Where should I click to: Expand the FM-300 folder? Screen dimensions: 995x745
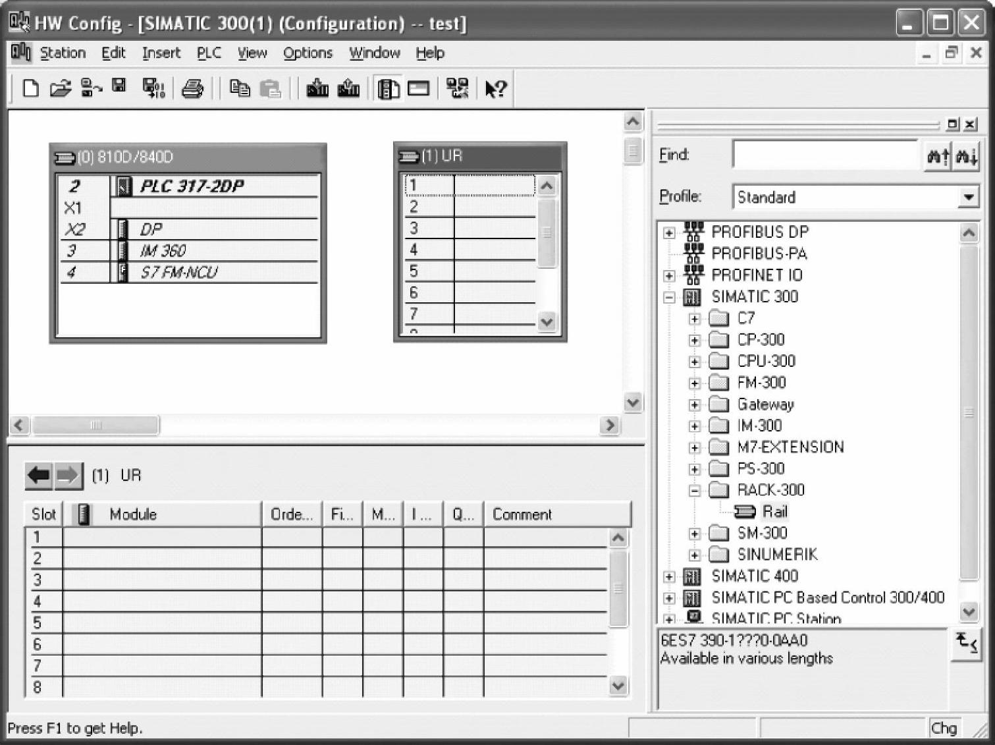694,383
